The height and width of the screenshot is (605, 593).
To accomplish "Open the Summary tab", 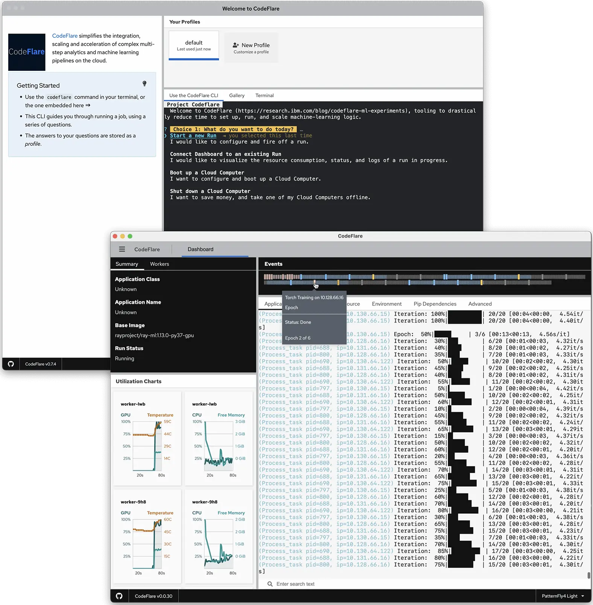I will click(x=127, y=264).
